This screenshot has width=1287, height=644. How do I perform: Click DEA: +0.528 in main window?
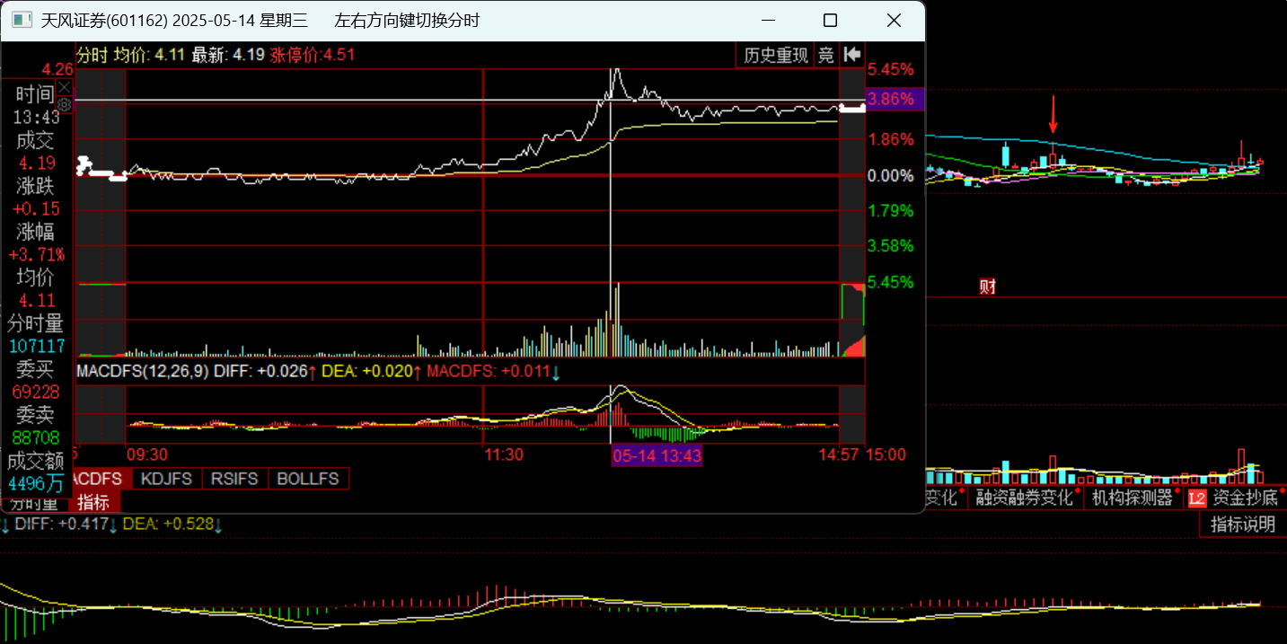[x=168, y=525]
